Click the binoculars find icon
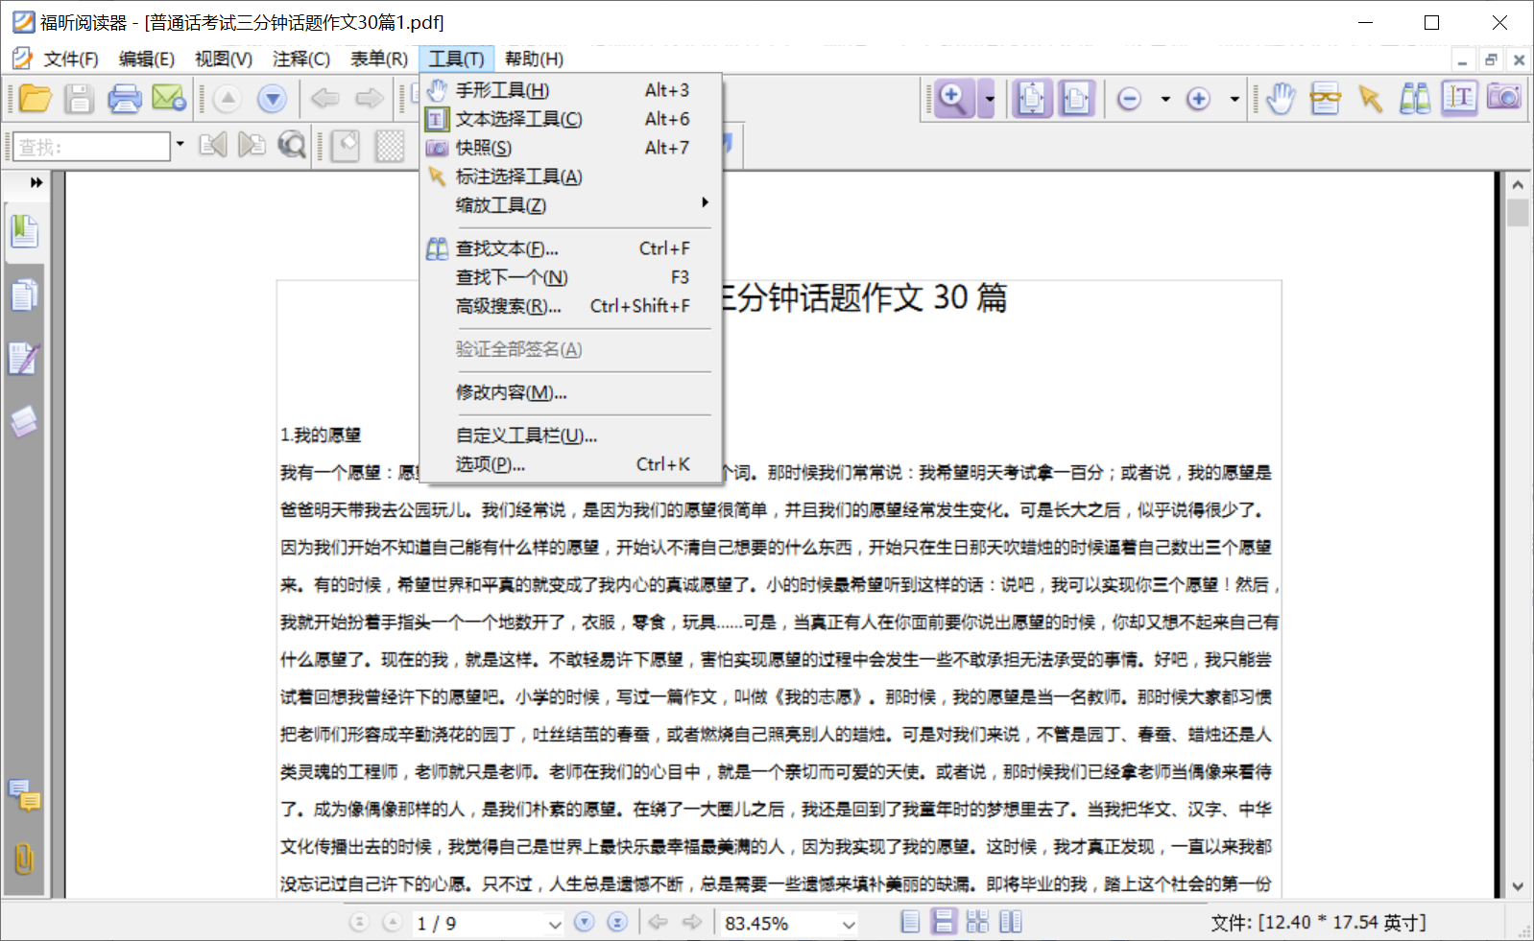The width and height of the screenshot is (1534, 941). coord(1415,98)
